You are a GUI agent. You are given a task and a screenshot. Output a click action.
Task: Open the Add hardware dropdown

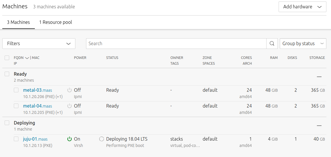302,7
